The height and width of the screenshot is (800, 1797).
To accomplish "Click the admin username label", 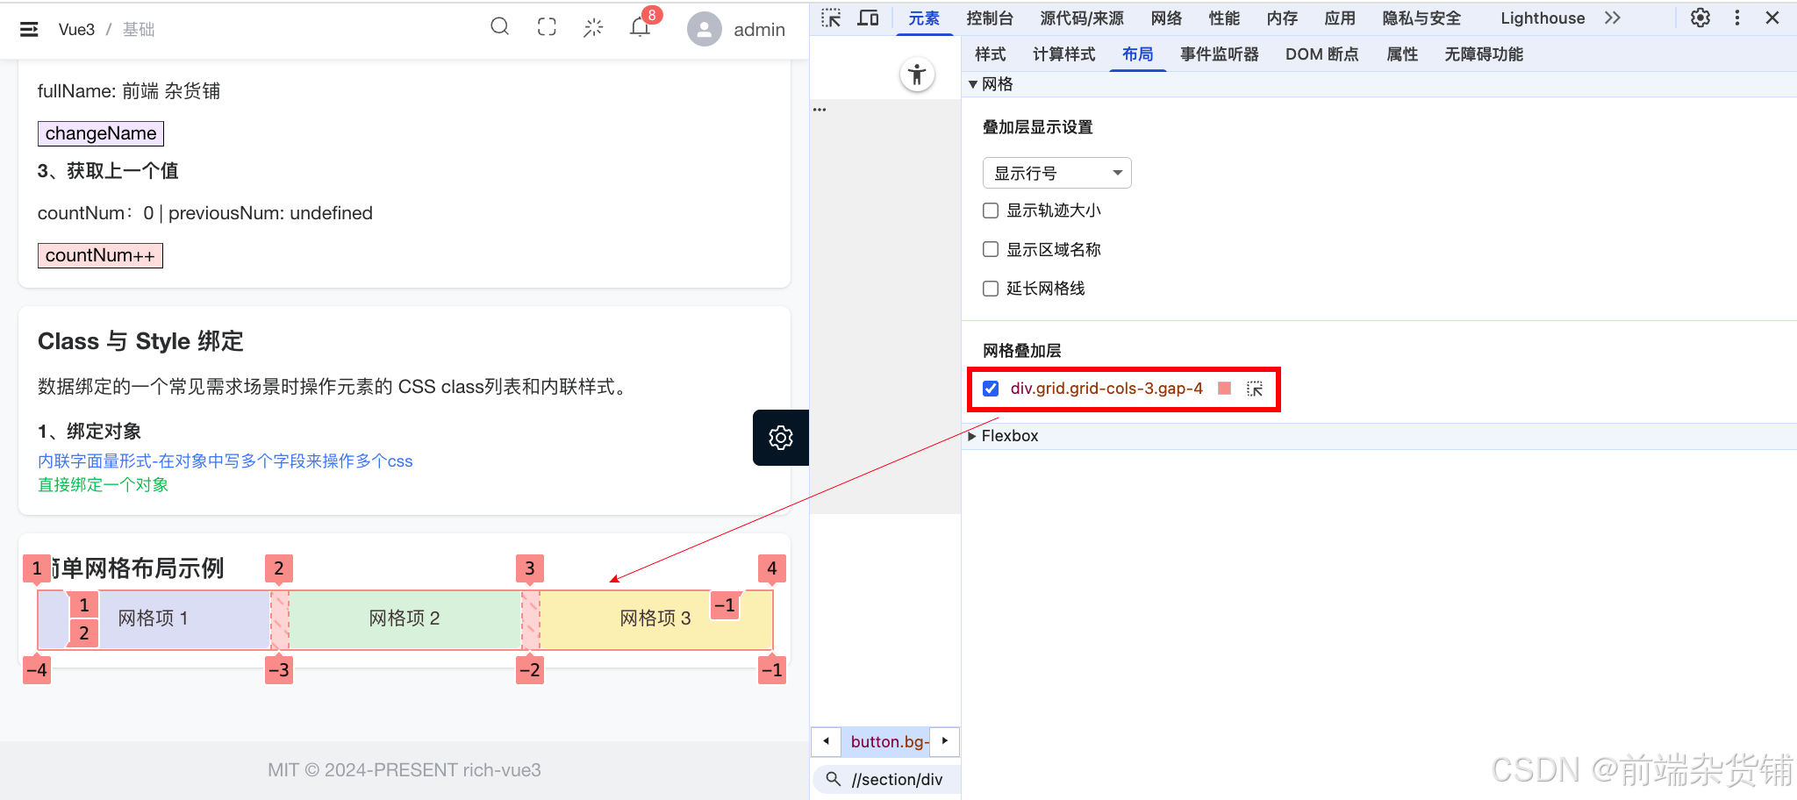I will pyautogui.click(x=759, y=30).
